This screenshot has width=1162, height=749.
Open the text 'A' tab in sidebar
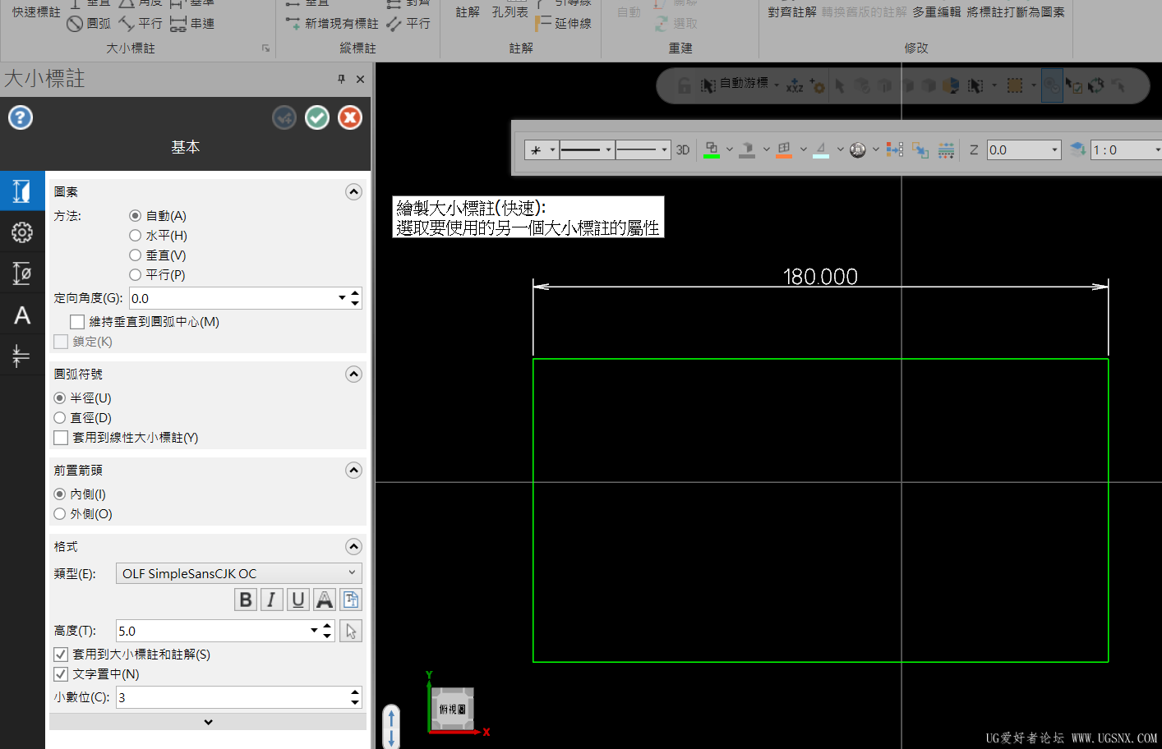22,315
